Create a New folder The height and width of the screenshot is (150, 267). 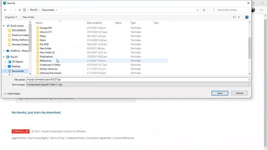tap(28, 17)
